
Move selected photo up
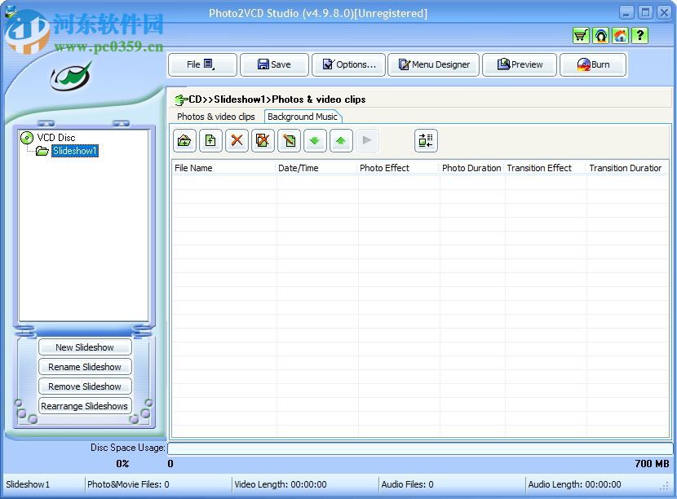pos(341,140)
